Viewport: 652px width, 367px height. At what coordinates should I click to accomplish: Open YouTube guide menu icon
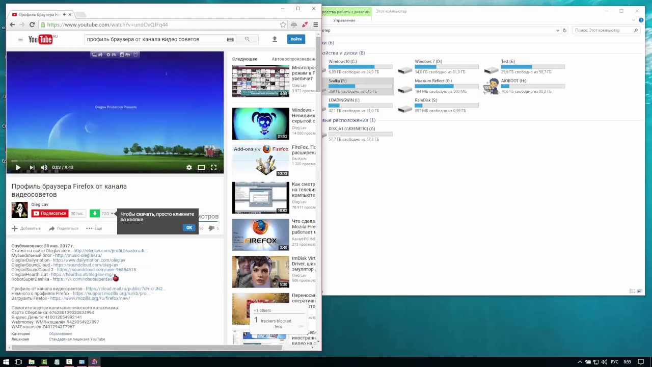20,39
